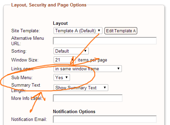Viewport: 170px width, 125px height.
Task: Click the Sub Menu dropdown arrow
Action: click(67, 77)
